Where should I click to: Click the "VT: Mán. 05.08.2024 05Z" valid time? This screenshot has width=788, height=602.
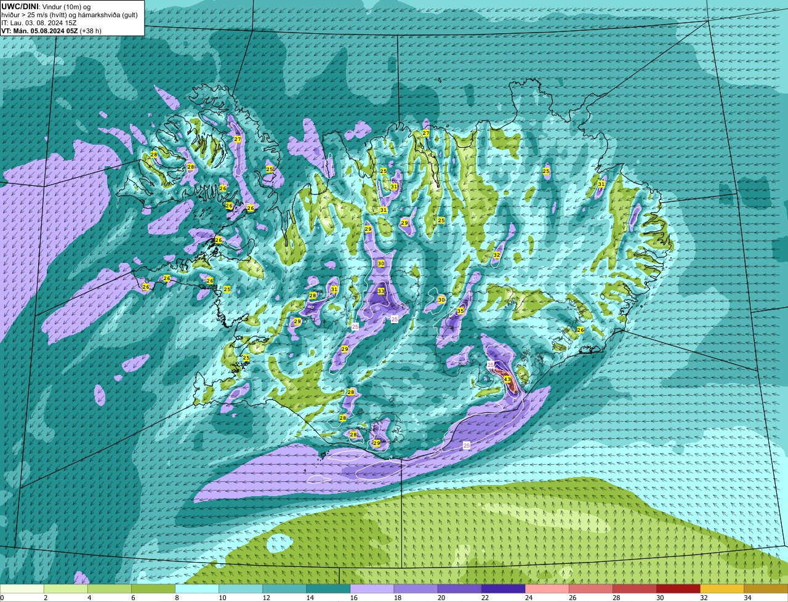(x=39, y=31)
